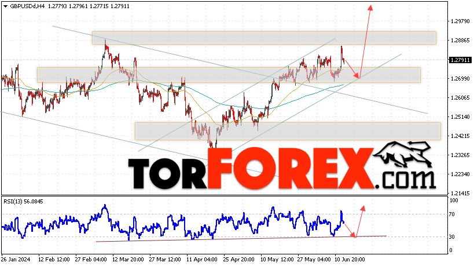Click the 1.26990 price axis label

(460, 79)
